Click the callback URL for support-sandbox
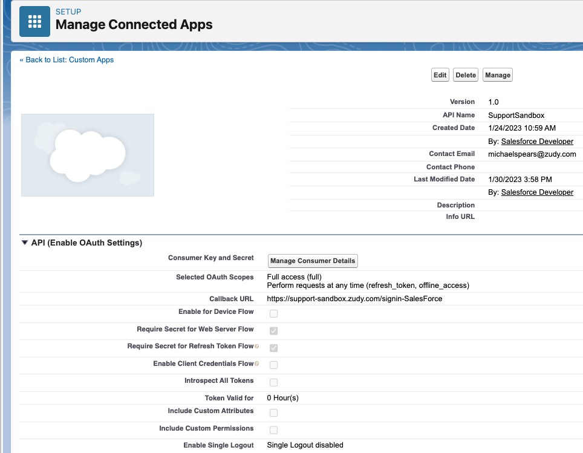 [x=355, y=298]
